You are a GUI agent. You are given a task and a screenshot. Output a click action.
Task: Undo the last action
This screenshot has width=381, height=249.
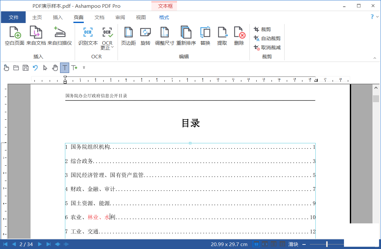(x=35, y=68)
